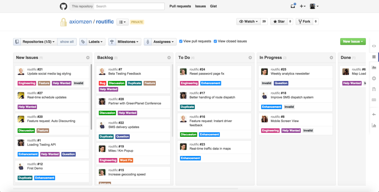
Task: Expand the Repositories (1/2) dropdown
Action: click(38, 42)
